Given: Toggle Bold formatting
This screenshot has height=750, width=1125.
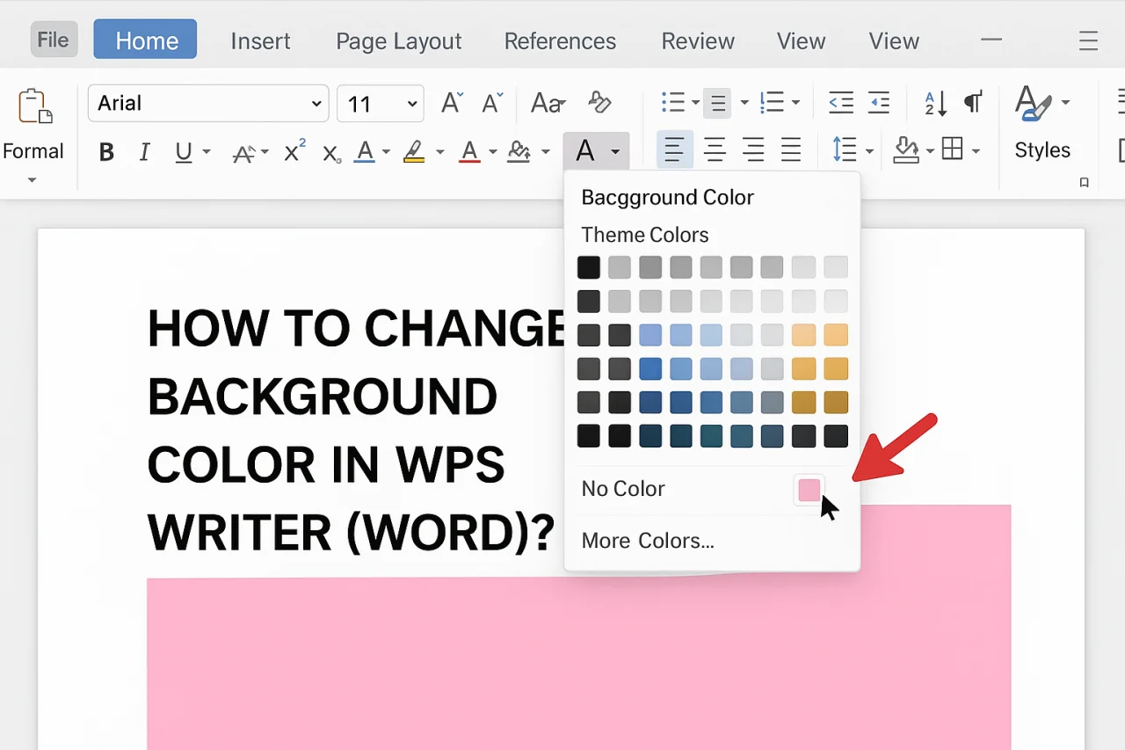Looking at the screenshot, I should (106, 152).
